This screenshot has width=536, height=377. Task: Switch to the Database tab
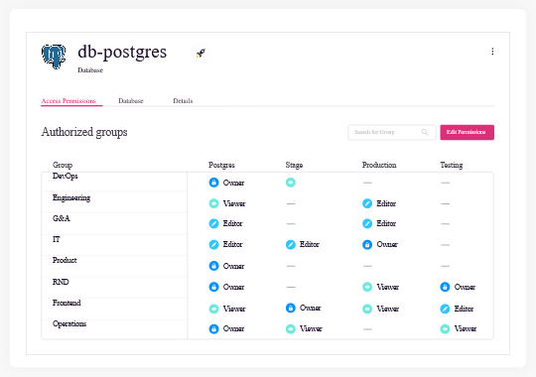pos(131,101)
